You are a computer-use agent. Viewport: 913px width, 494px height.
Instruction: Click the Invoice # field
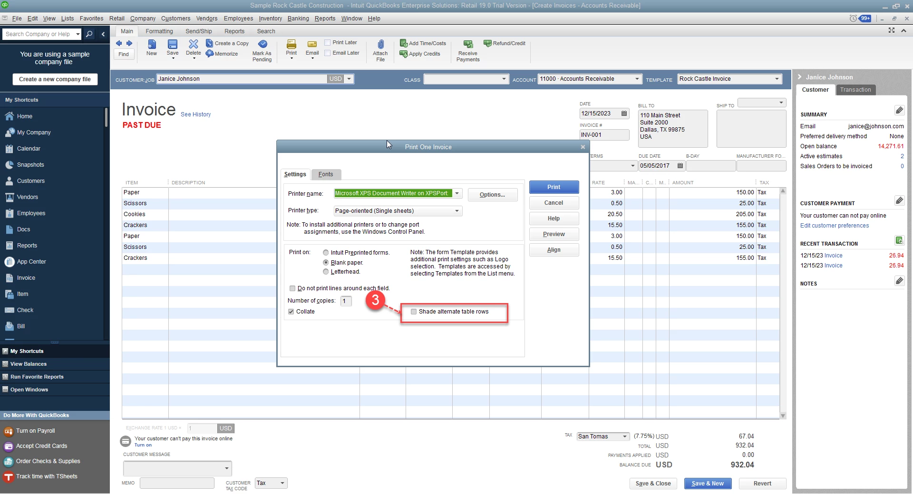click(604, 135)
